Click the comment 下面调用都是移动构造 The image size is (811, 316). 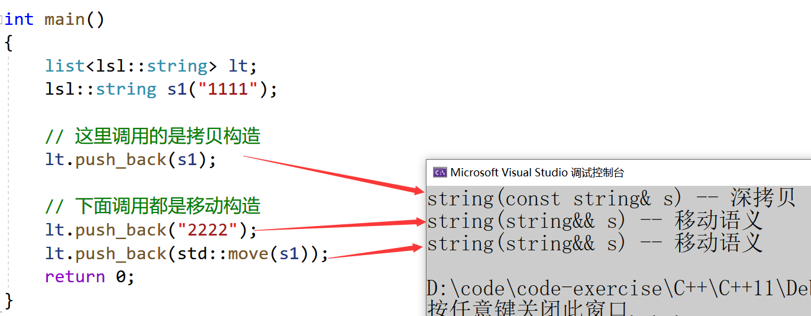153,206
